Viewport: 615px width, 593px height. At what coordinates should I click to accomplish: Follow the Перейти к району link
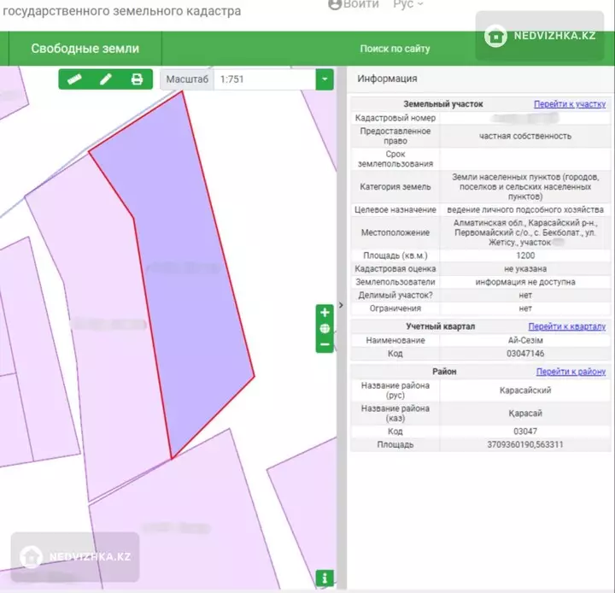[571, 371]
